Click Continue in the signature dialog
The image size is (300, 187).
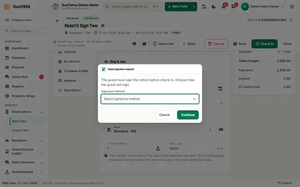[187, 115]
